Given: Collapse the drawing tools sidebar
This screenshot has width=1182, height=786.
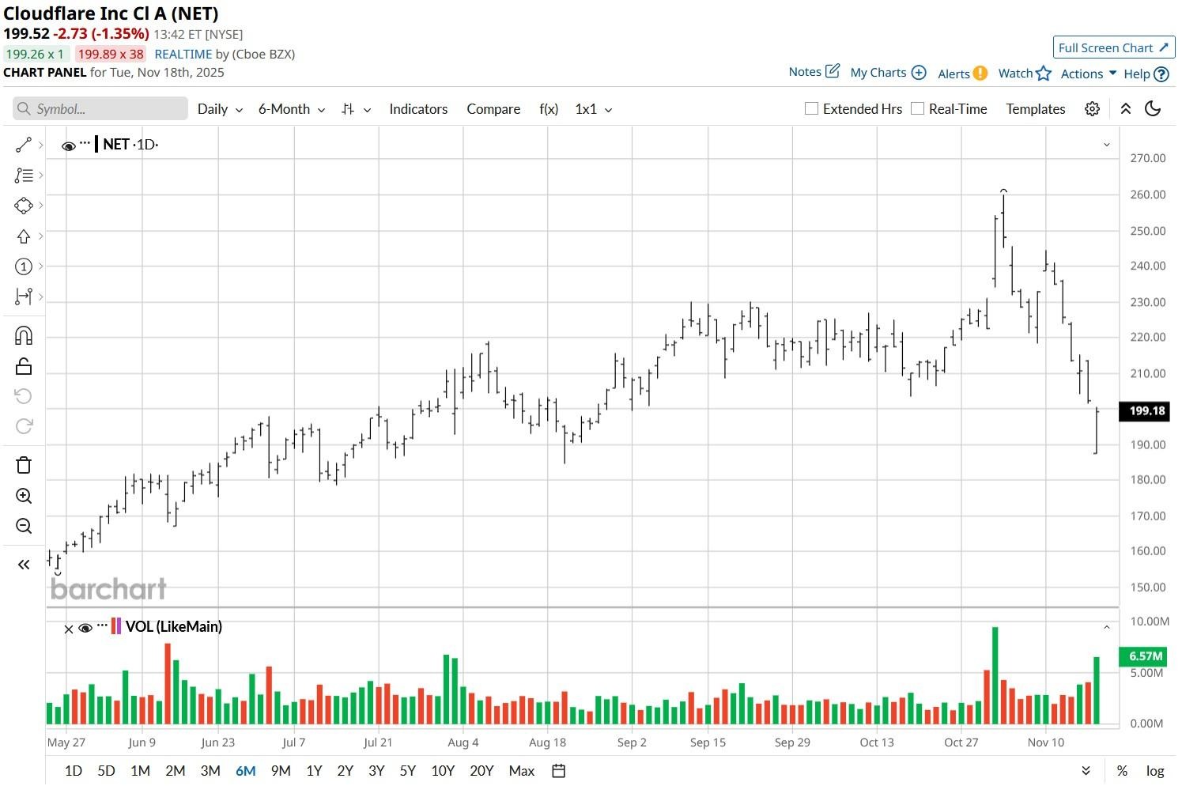Looking at the screenshot, I should pyautogui.click(x=24, y=565).
